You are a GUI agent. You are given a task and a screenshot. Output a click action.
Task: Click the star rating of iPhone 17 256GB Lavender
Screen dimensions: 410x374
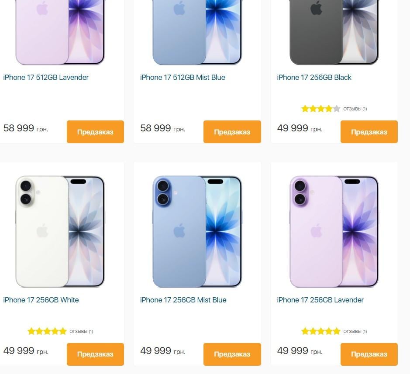(x=320, y=331)
